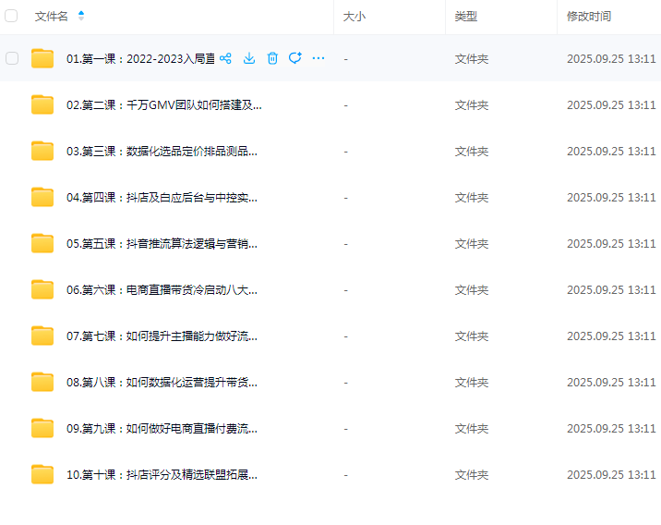This screenshot has width=661, height=525.
Task: Open folder 05.第五课：抖音推流算法逻辑与营销
Action: coord(162,244)
